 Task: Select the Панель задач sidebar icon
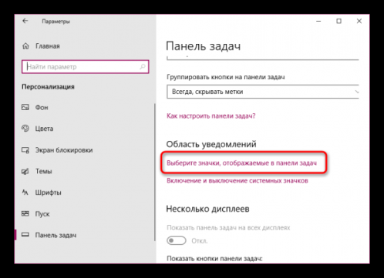click(x=25, y=235)
